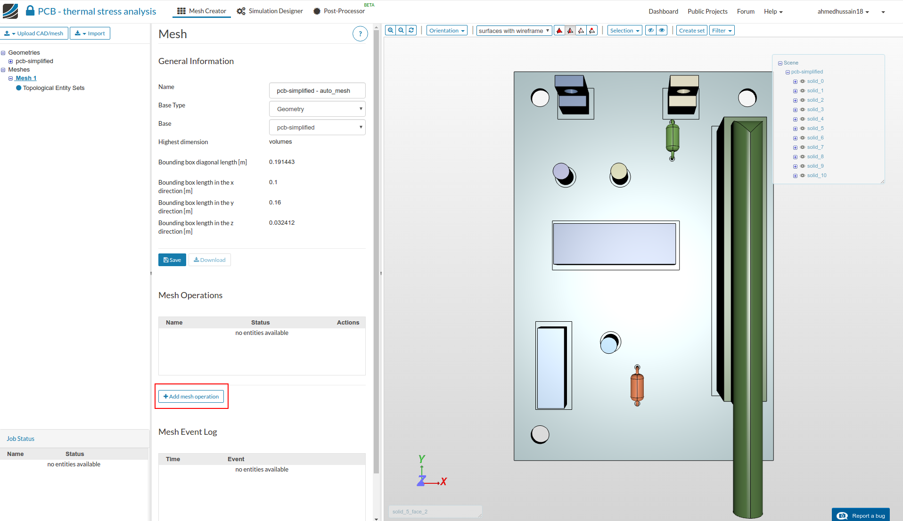Open the Forum link
The image size is (903, 521).
(x=746, y=11)
